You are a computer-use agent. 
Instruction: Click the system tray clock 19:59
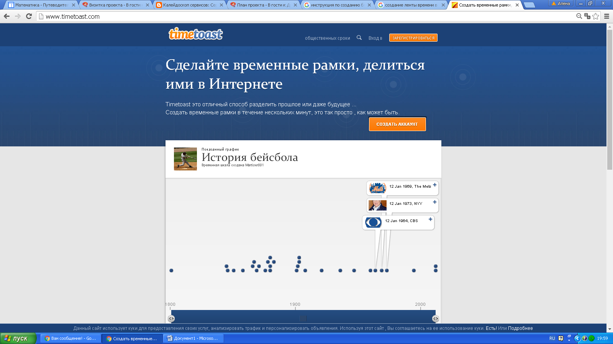pos(603,338)
